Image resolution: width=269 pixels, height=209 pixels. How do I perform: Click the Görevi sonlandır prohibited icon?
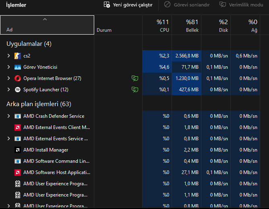(167, 4)
